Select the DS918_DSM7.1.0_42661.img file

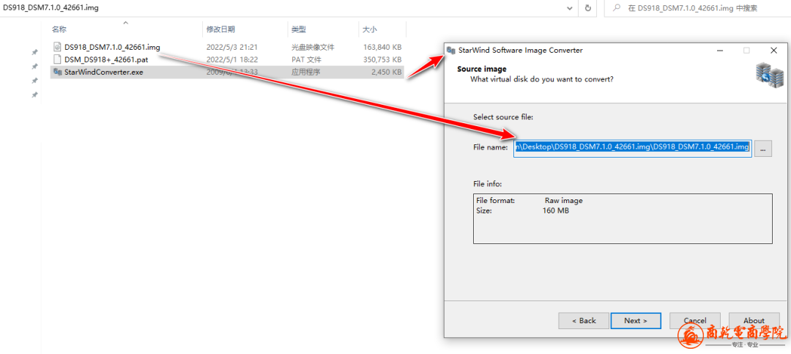point(112,48)
